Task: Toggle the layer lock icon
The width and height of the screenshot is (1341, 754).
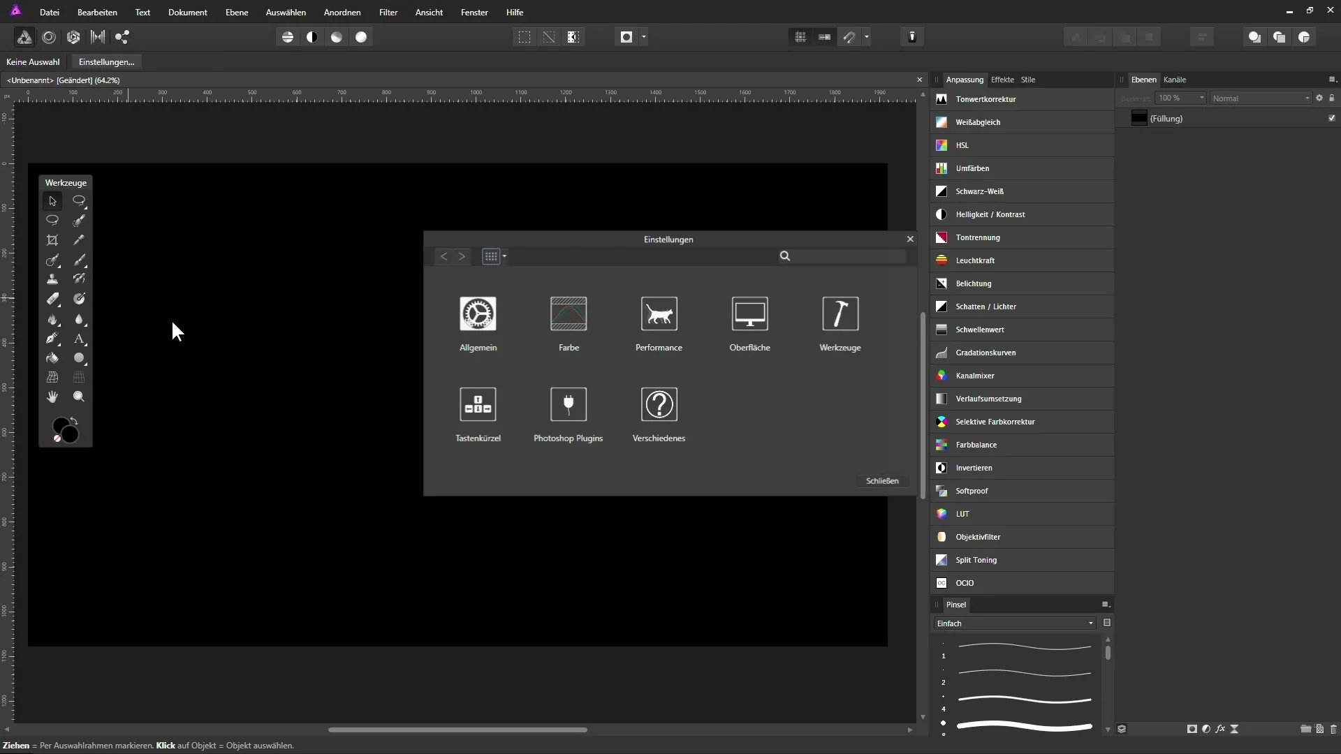Action: click(x=1331, y=98)
